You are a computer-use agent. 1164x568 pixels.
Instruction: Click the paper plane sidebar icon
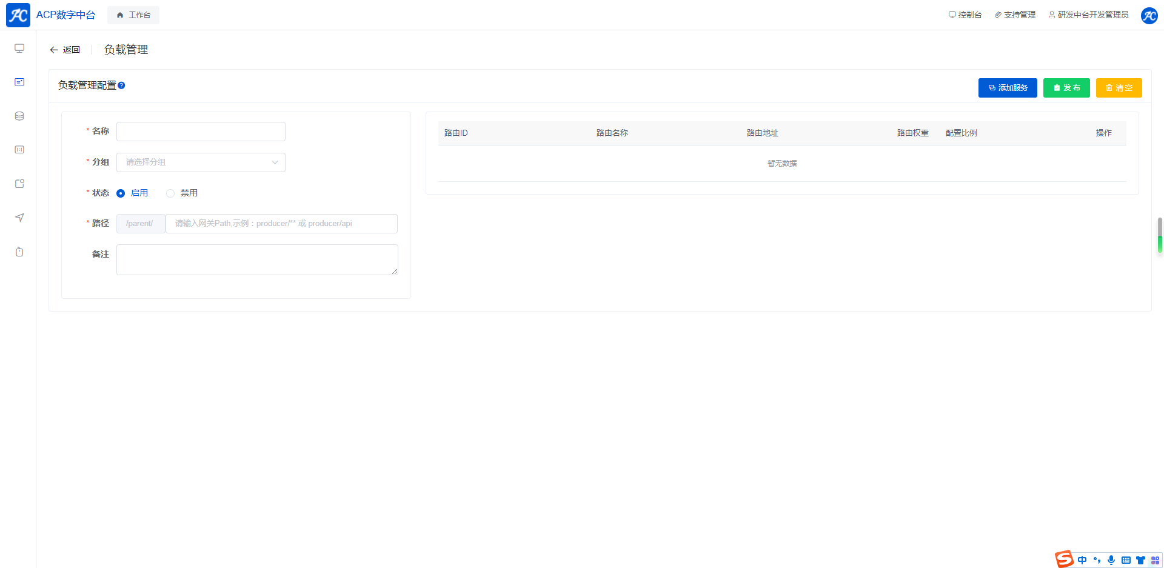(19, 218)
